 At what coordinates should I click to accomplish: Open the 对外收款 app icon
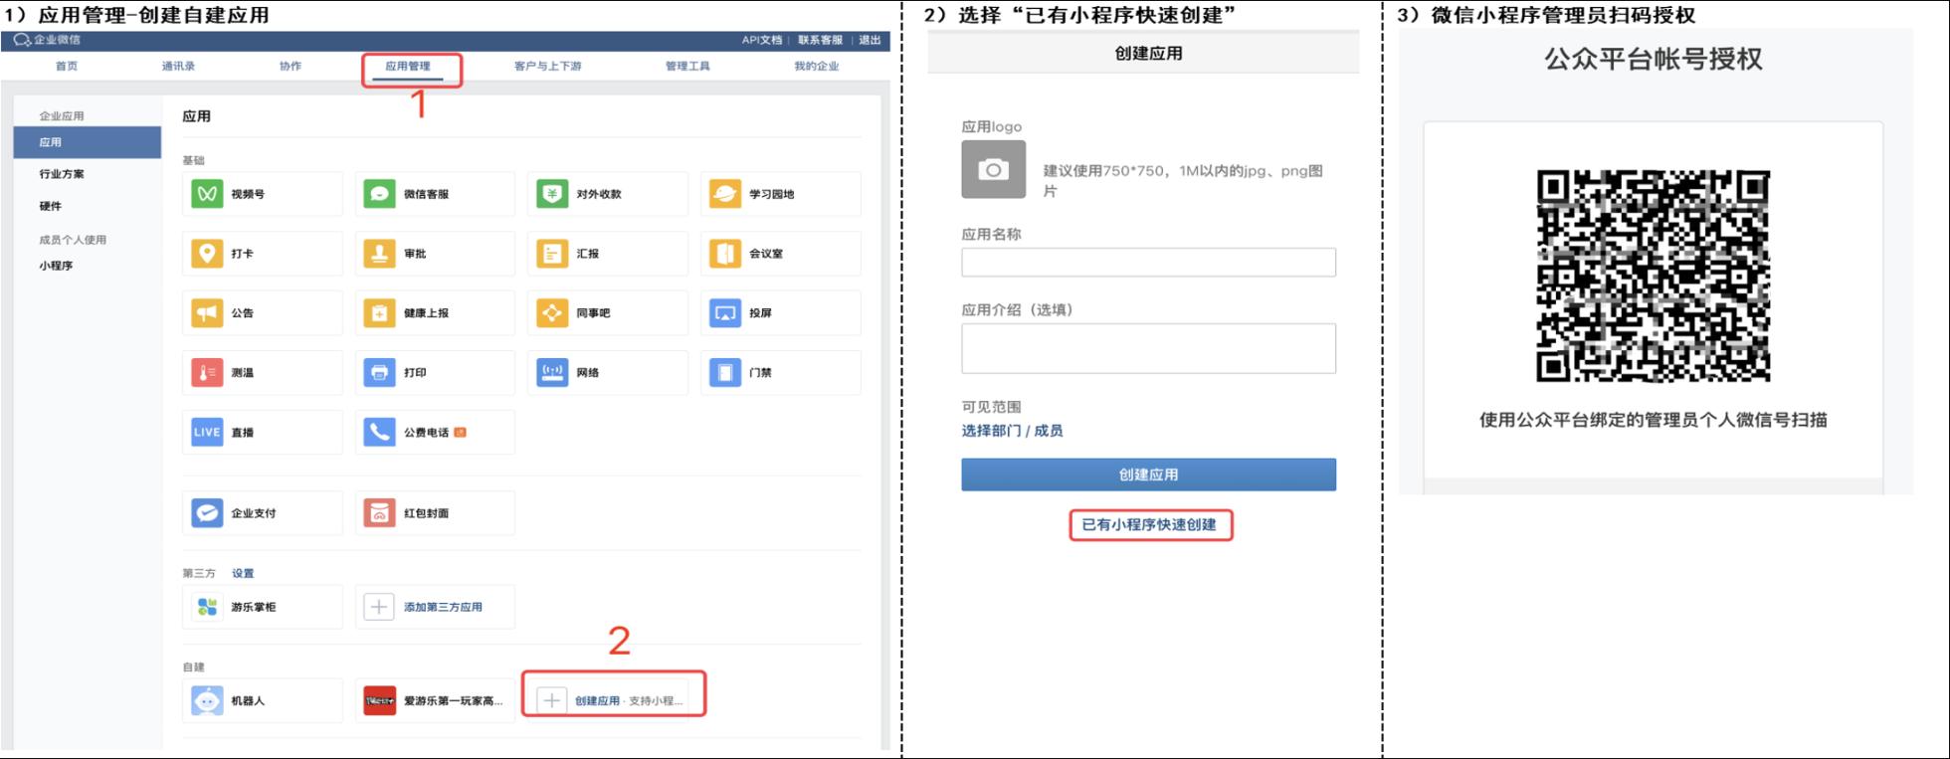click(552, 193)
